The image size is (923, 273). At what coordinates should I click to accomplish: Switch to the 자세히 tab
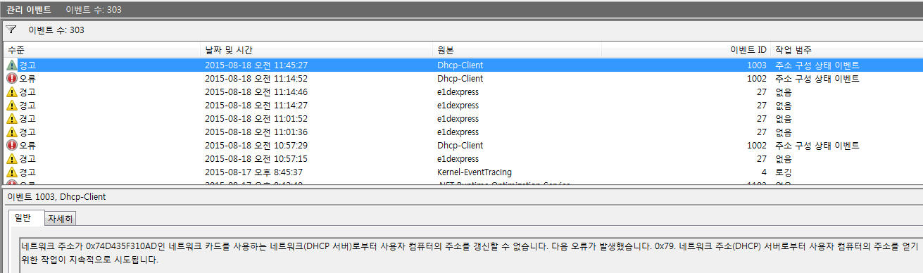[x=61, y=219]
